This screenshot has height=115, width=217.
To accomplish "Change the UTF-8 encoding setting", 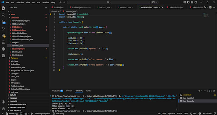I will pyautogui.click(x=179, y=113).
